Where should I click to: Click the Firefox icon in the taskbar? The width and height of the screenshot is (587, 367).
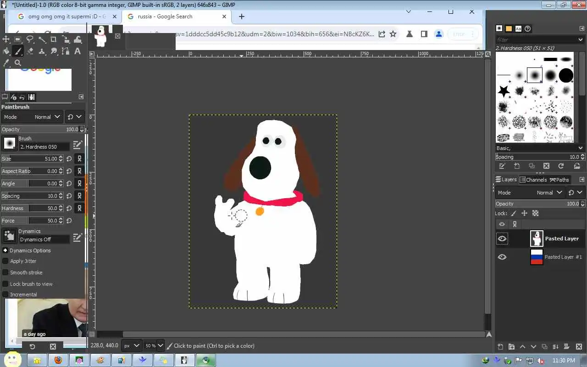point(58,360)
